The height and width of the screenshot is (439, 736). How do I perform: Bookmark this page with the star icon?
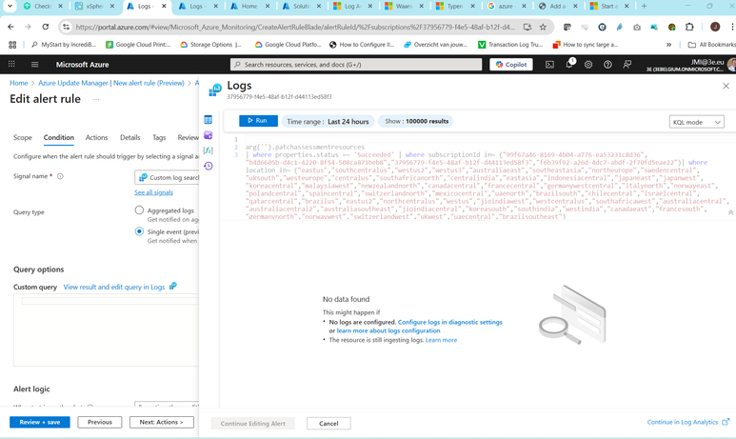click(543, 27)
